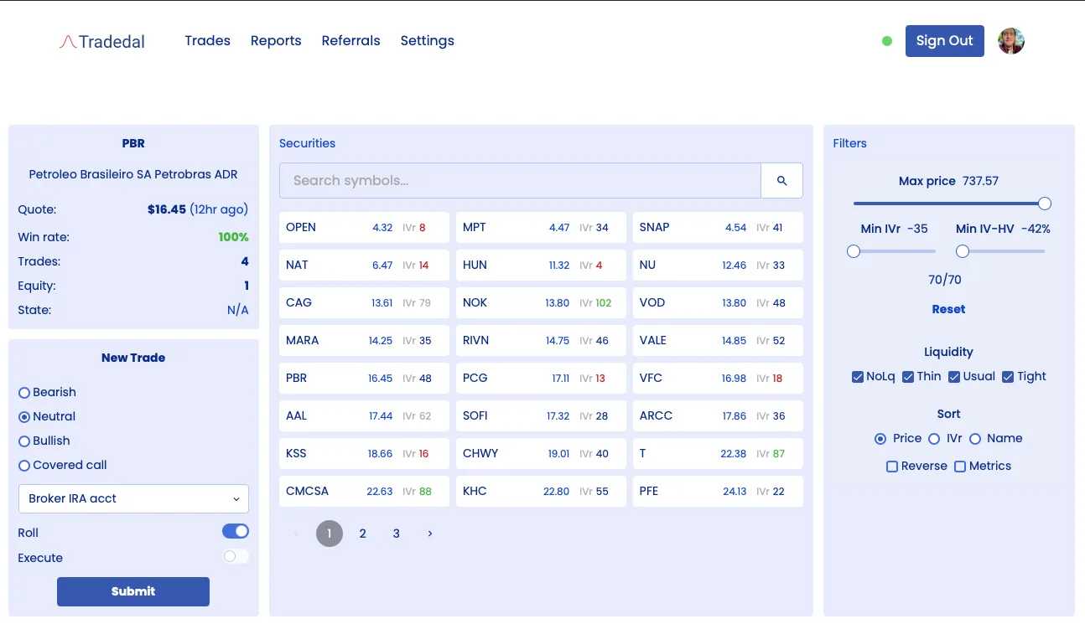Select the CAG security card
The width and height of the screenshot is (1085, 624).
click(364, 302)
